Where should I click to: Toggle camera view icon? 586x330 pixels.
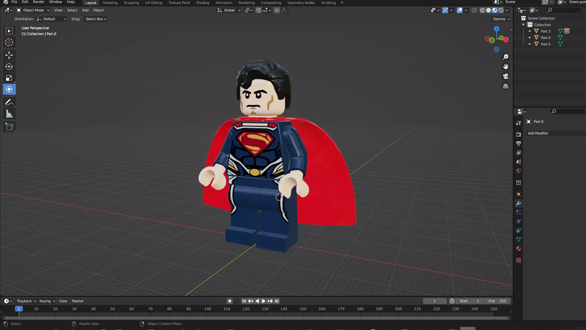506,76
